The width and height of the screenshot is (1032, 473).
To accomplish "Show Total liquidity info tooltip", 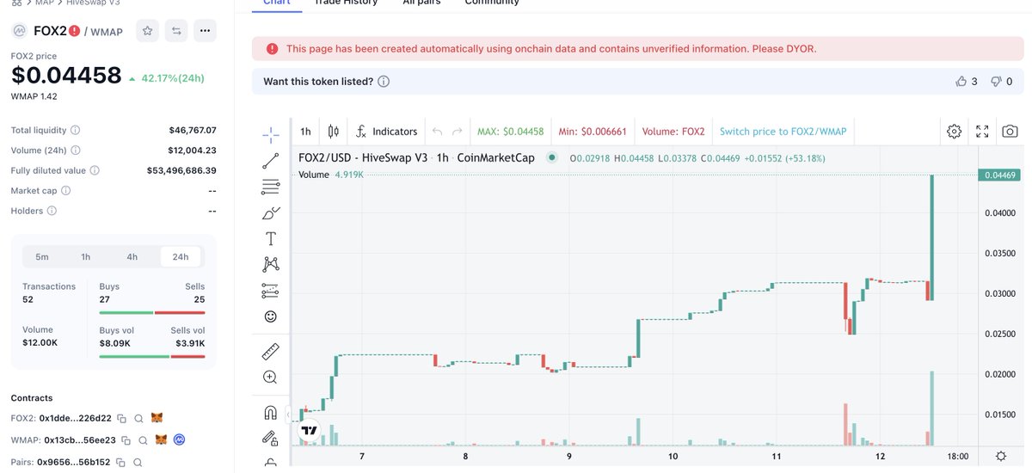I will (75, 131).
